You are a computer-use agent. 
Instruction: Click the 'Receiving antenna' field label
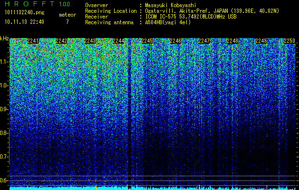(x=109, y=22)
